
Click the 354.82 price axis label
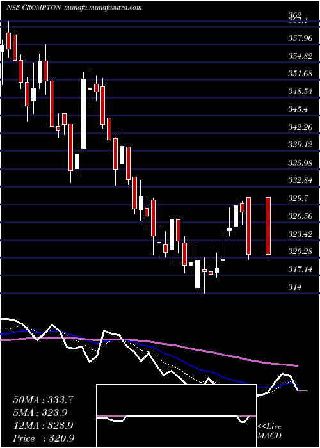pos(300,56)
